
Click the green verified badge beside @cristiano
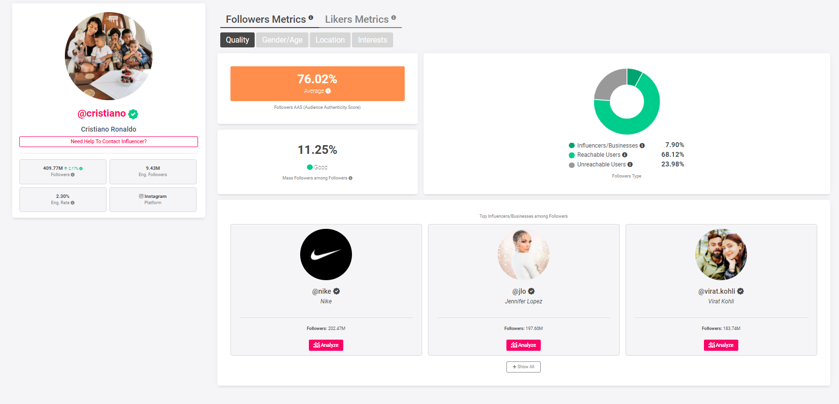[x=133, y=114]
